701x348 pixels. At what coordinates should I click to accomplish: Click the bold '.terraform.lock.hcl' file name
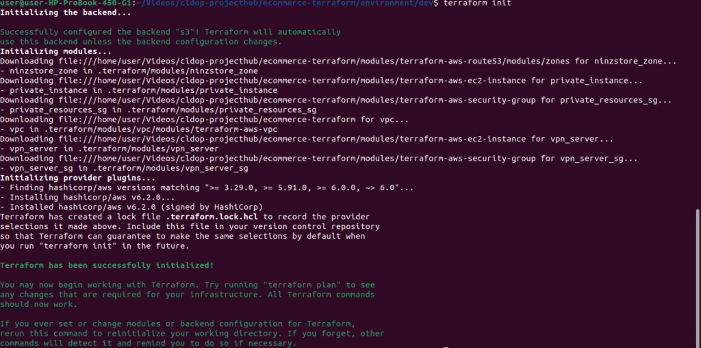point(212,217)
